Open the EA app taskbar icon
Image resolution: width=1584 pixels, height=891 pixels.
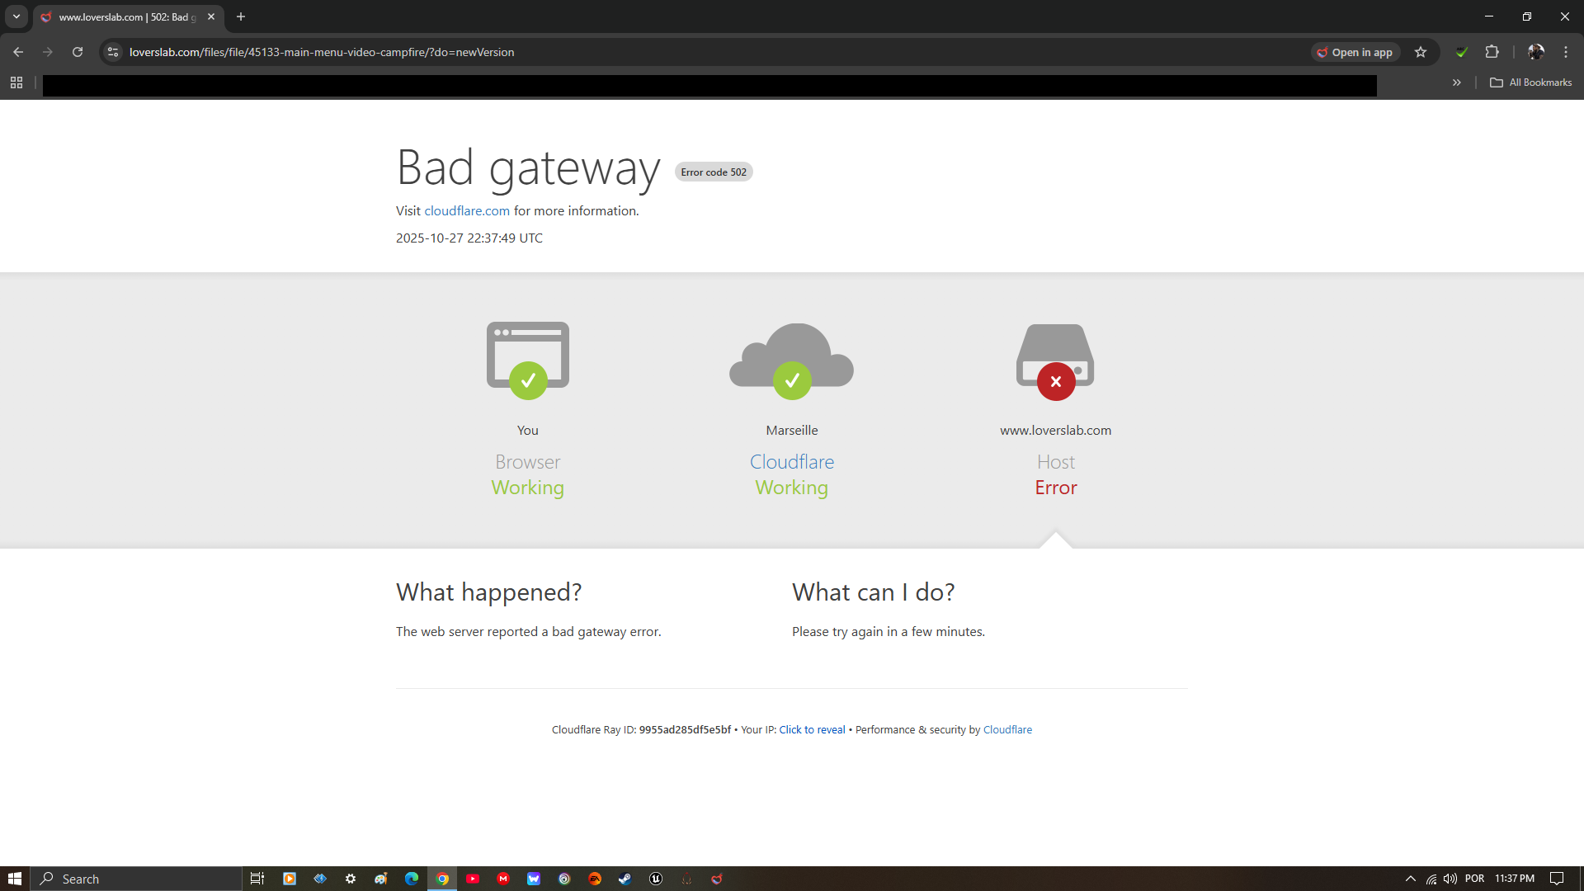pyautogui.click(x=595, y=879)
